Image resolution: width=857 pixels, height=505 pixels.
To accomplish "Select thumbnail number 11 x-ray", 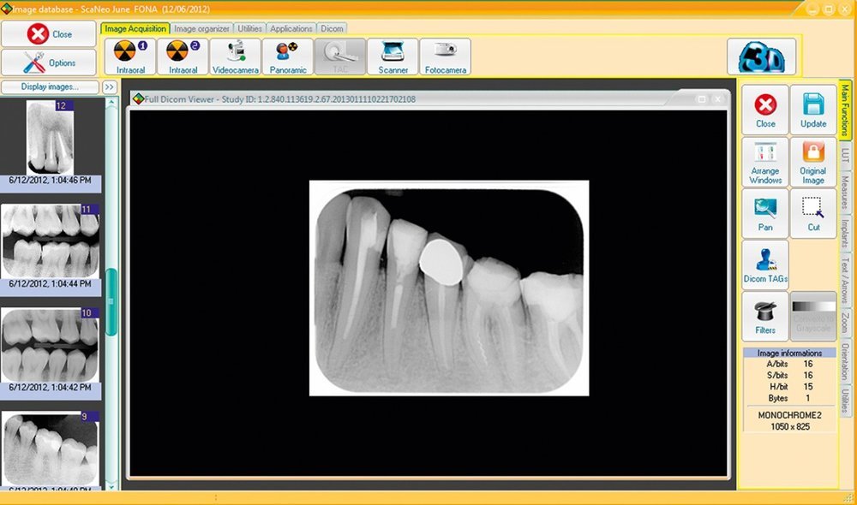I will (x=51, y=240).
